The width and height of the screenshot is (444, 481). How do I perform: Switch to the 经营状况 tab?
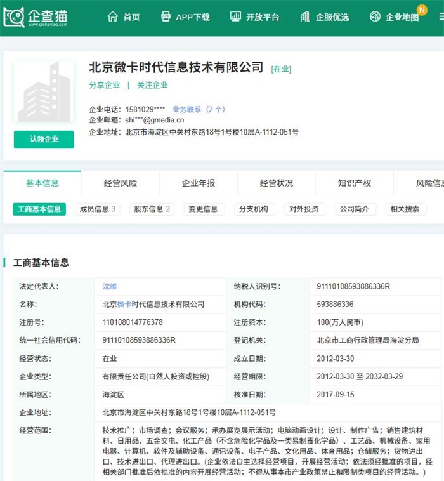tap(277, 183)
